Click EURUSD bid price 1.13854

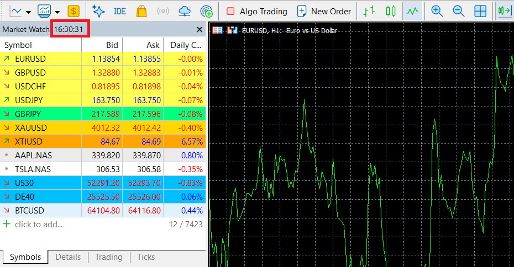pyautogui.click(x=106, y=59)
